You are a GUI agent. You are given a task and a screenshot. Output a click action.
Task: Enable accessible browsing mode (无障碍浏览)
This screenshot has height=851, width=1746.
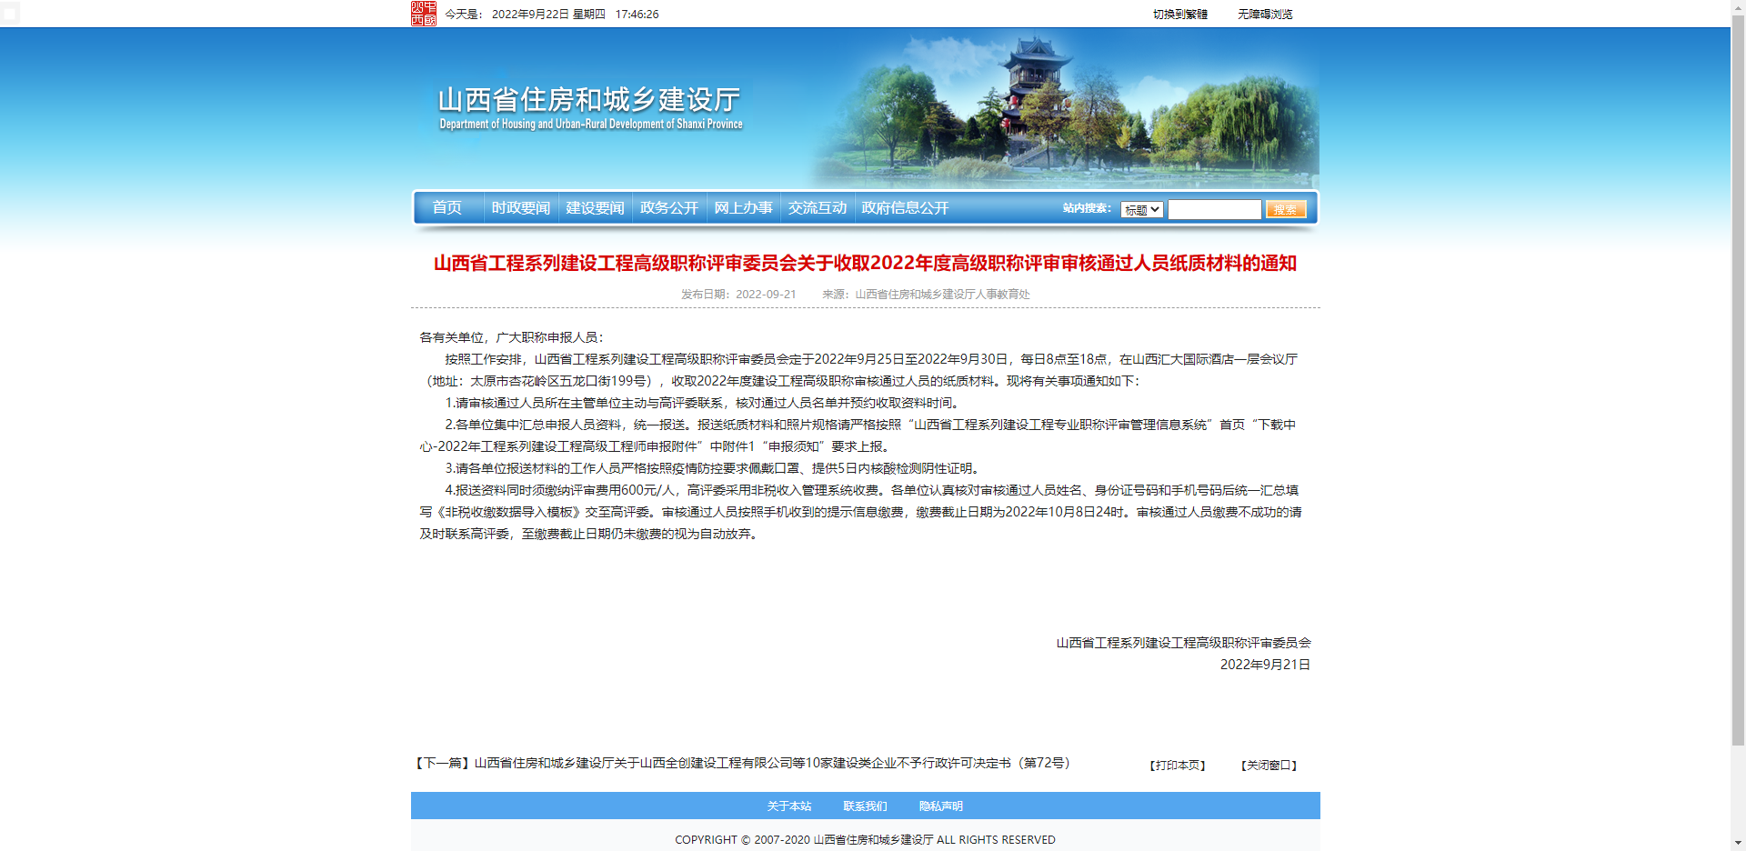pyautogui.click(x=1264, y=15)
